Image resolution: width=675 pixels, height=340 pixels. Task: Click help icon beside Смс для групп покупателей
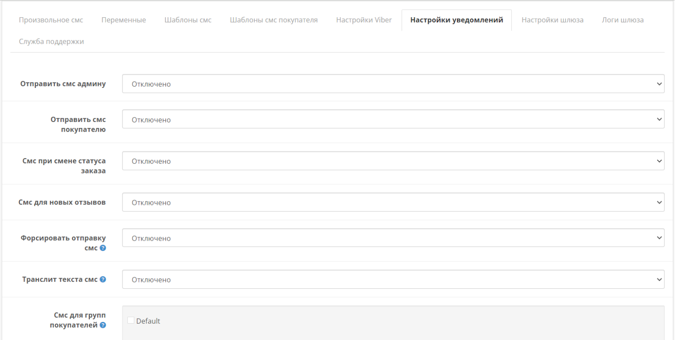(x=103, y=325)
